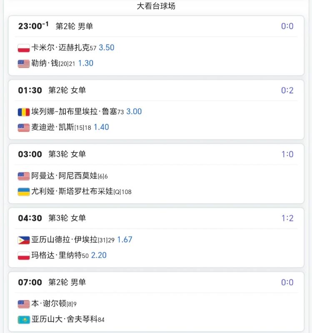The width and height of the screenshot is (312, 333).
Task: Click the 大看台球场 court header
Action: tap(156, 6)
